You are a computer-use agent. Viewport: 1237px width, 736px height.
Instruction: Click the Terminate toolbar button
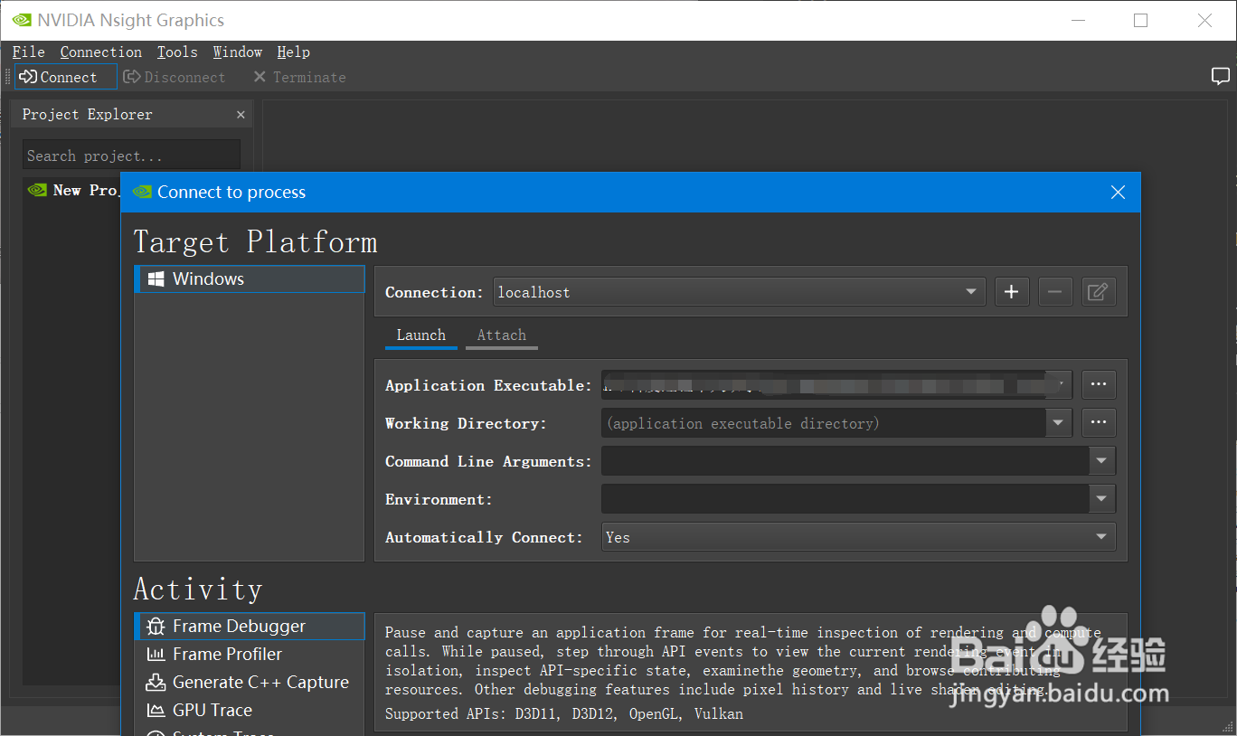point(299,77)
